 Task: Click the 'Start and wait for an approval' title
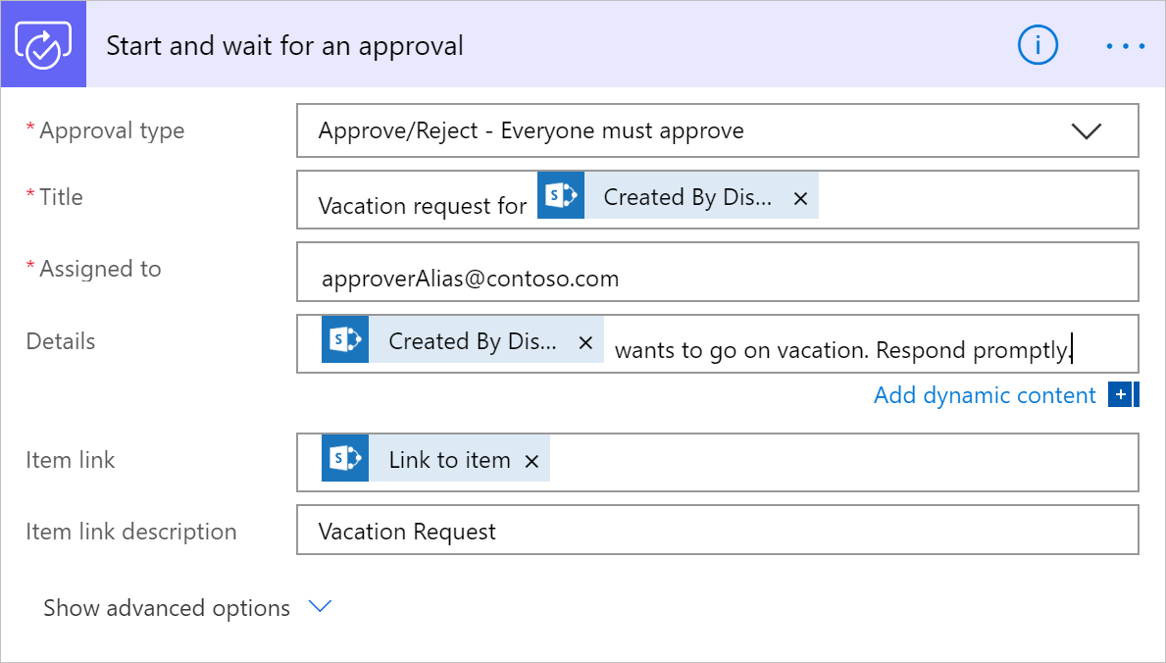284,46
